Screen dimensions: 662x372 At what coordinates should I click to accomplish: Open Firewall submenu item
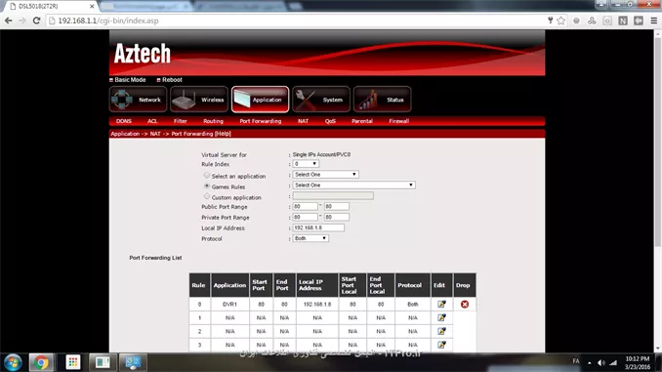pyautogui.click(x=399, y=121)
